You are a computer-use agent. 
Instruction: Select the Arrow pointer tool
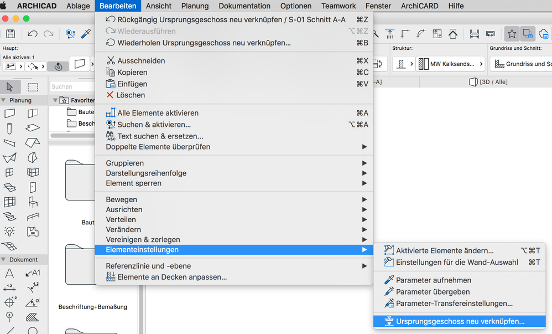(10, 87)
